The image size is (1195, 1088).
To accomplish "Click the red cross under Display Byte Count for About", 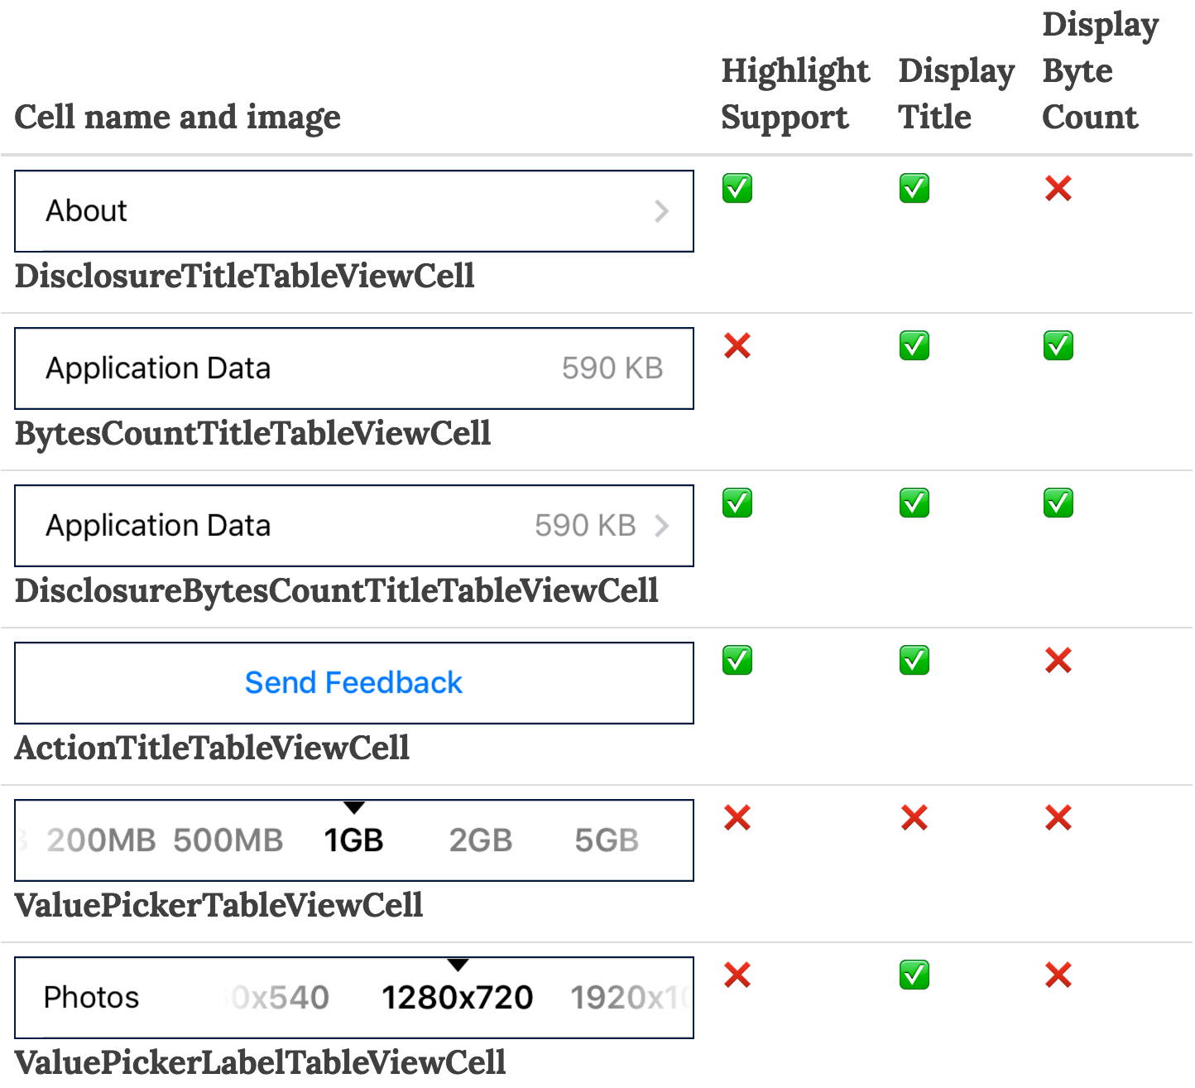I will (1058, 189).
